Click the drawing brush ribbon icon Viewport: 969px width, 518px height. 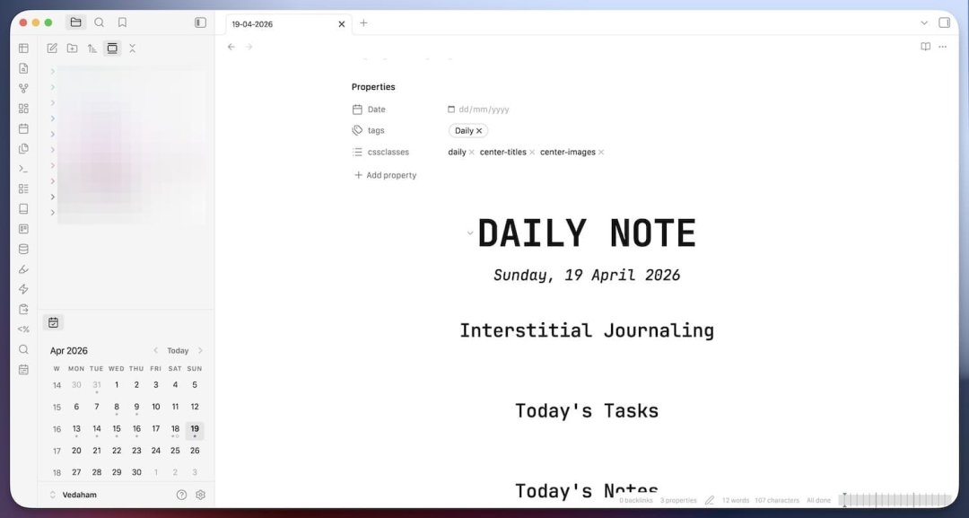[x=23, y=269]
